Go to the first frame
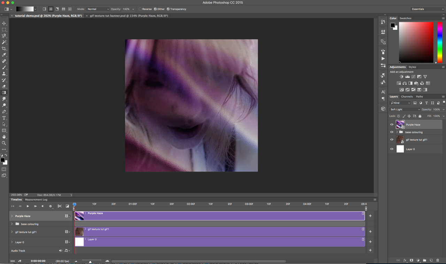446x264 pixels. click(13, 206)
